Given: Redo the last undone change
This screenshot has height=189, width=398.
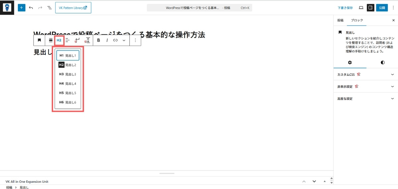Looking at the screenshot, I should pyautogui.click(x=40, y=8).
